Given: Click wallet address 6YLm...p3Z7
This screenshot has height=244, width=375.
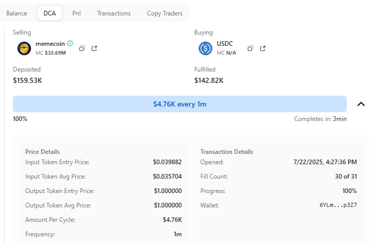Looking at the screenshot, I should pos(338,205).
